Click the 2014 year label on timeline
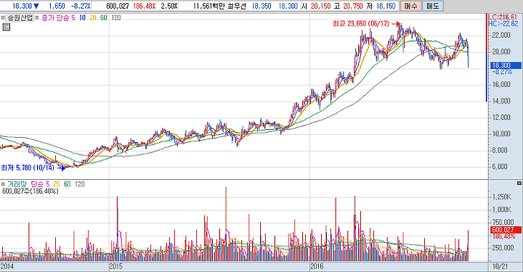The width and height of the screenshot is (523, 272). coord(7,267)
